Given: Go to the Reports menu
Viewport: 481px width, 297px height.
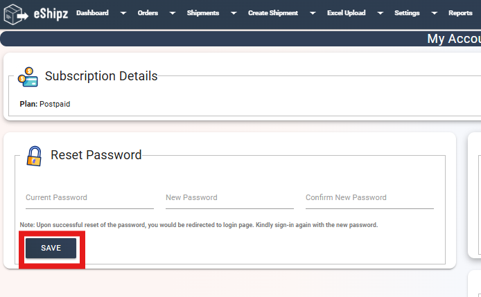Looking at the screenshot, I should pyautogui.click(x=460, y=13).
